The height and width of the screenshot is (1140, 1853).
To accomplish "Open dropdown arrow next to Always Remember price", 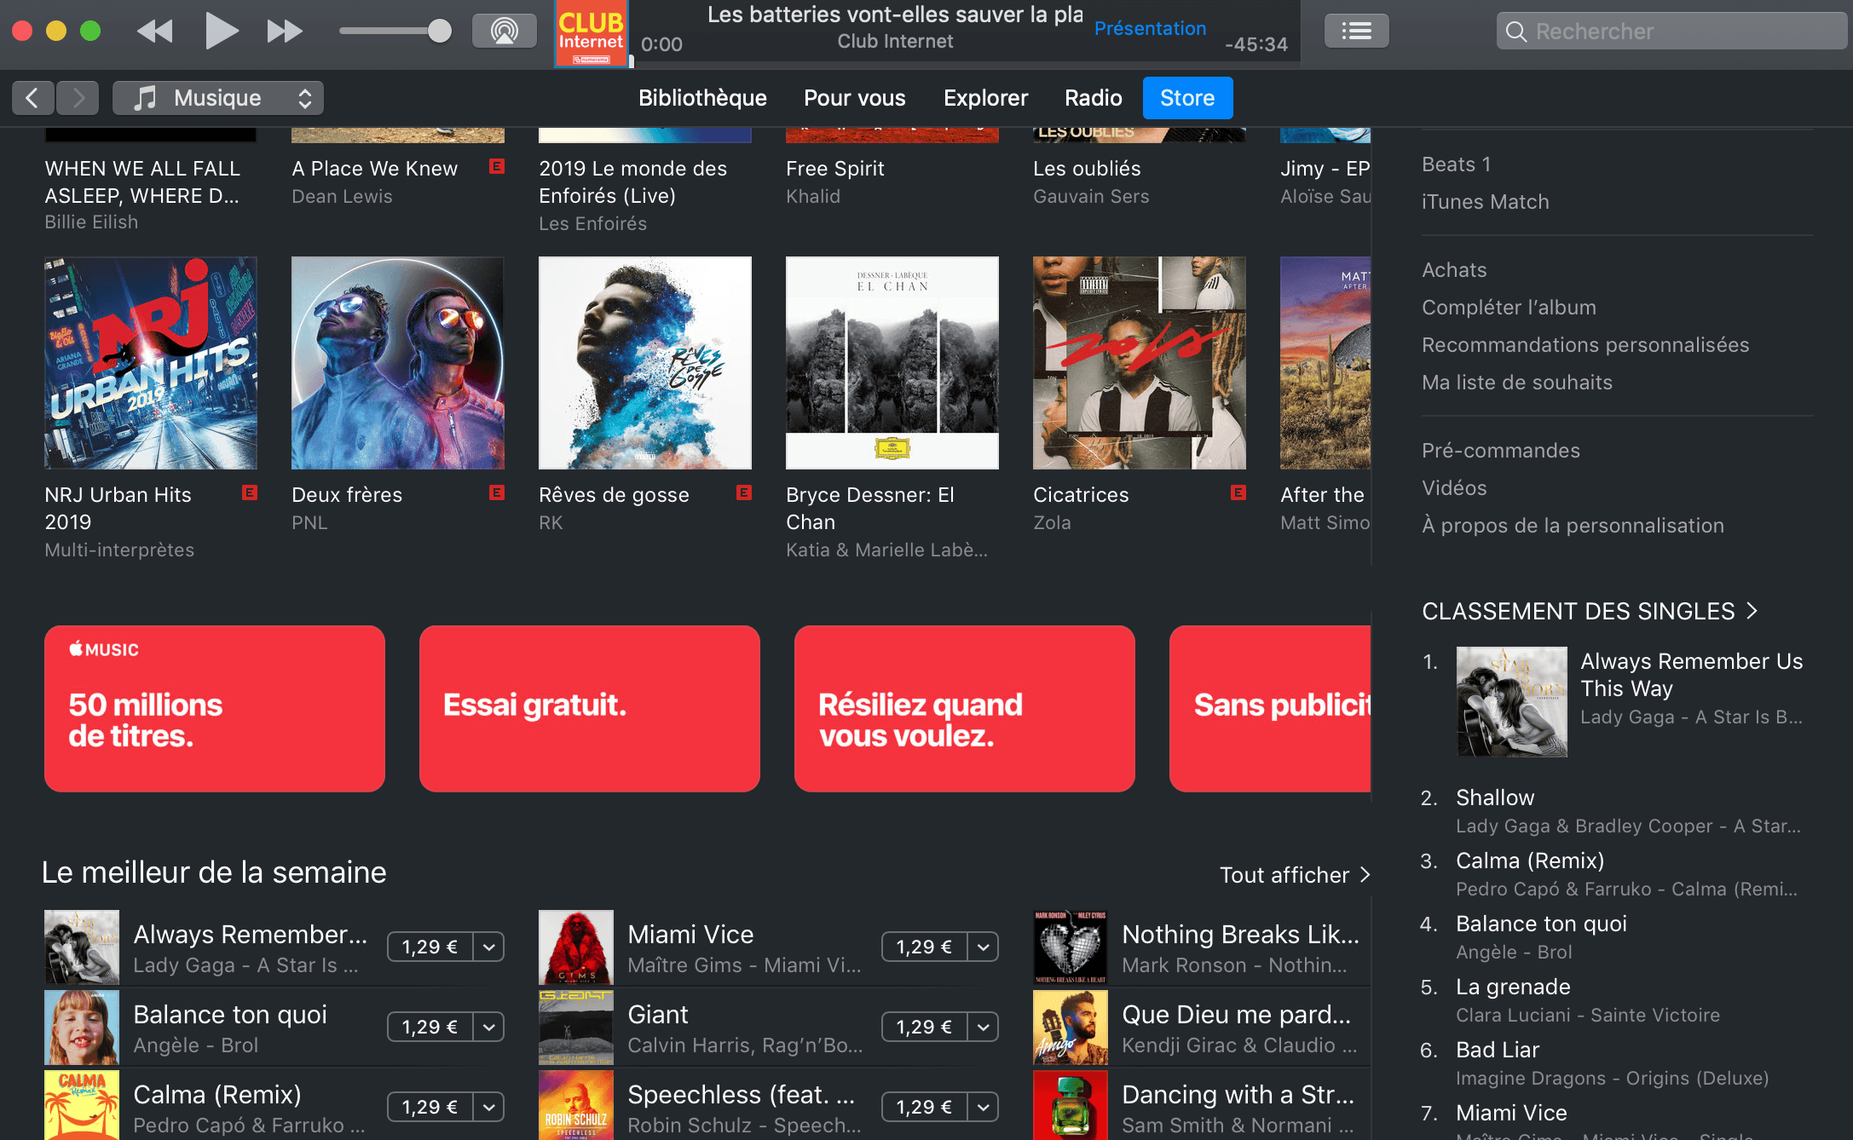I will point(489,947).
